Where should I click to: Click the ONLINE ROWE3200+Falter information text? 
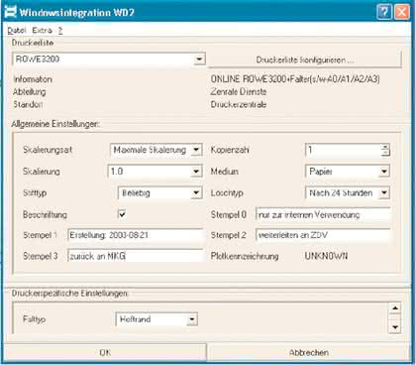tap(295, 79)
